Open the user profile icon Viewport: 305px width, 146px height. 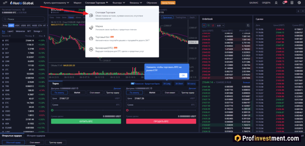coord(276,3)
